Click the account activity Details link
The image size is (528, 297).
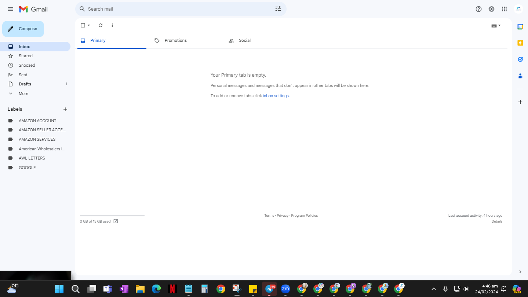(x=497, y=221)
